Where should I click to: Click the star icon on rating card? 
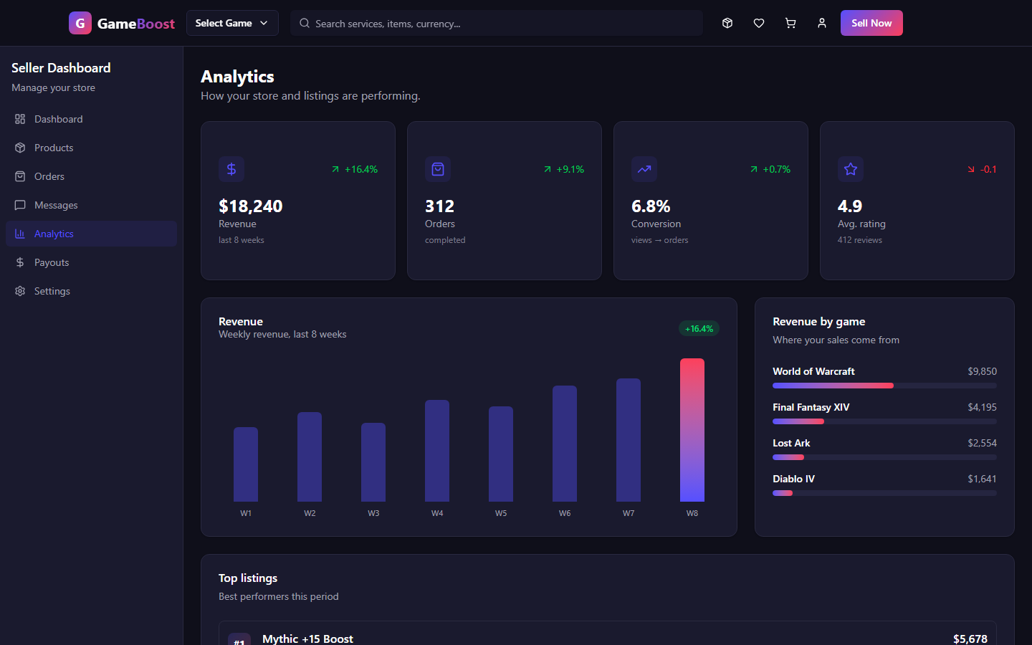(851, 169)
